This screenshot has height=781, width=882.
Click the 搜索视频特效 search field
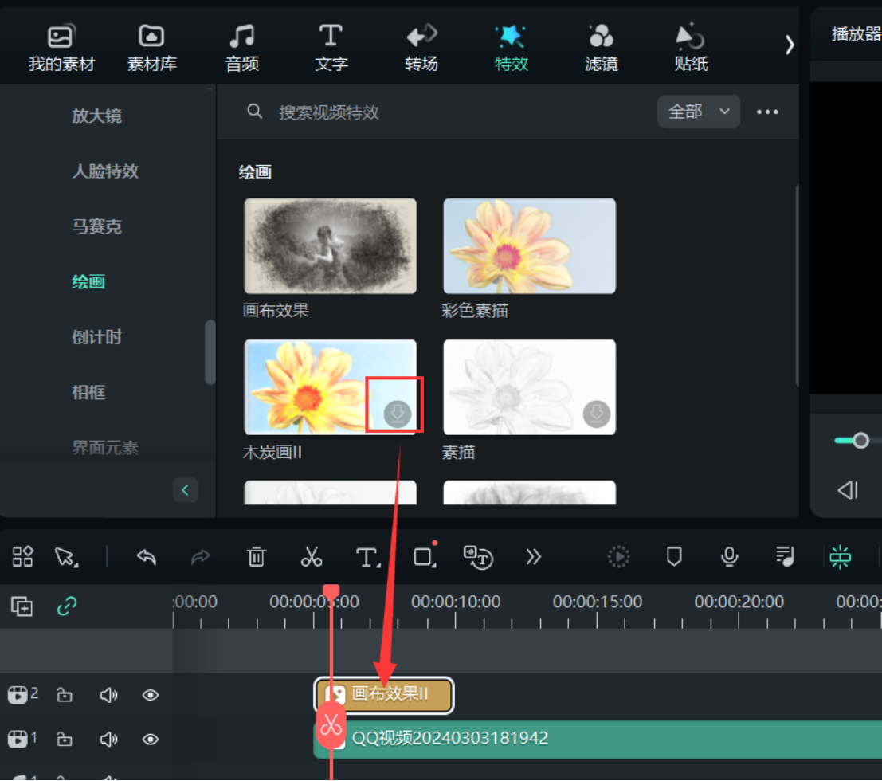[x=329, y=112]
